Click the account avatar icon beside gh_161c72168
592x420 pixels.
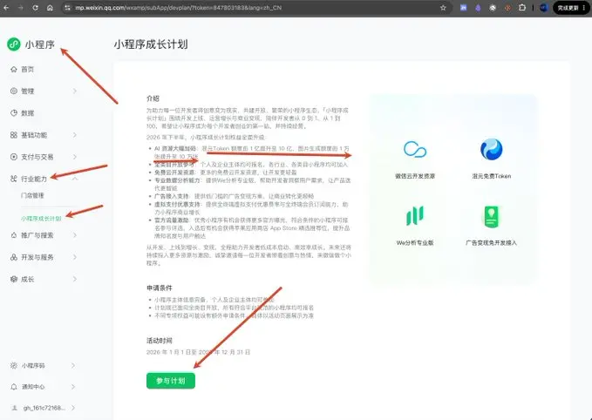[14, 408]
